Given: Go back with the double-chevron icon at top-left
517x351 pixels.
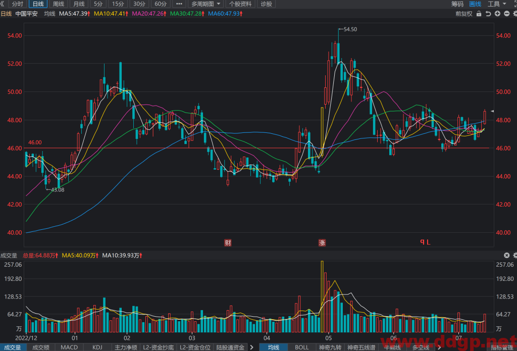Looking at the screenshot, I should [3, 4].
